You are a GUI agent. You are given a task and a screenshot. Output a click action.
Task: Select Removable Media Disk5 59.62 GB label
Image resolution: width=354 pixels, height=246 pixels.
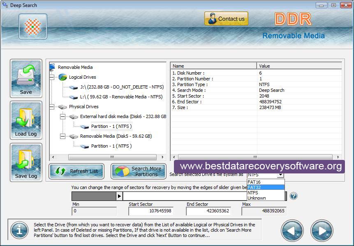click(x=116, y=136)
